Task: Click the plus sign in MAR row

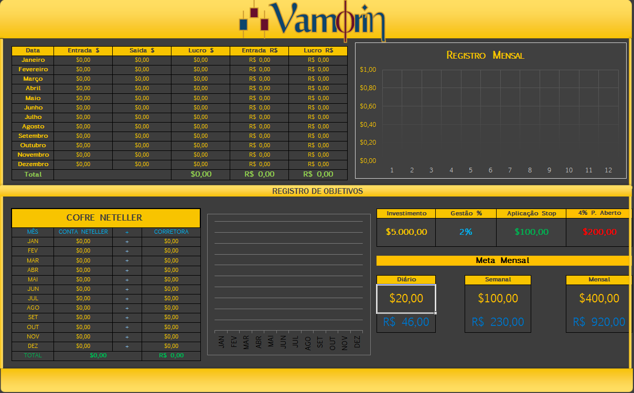Action: 127,260
